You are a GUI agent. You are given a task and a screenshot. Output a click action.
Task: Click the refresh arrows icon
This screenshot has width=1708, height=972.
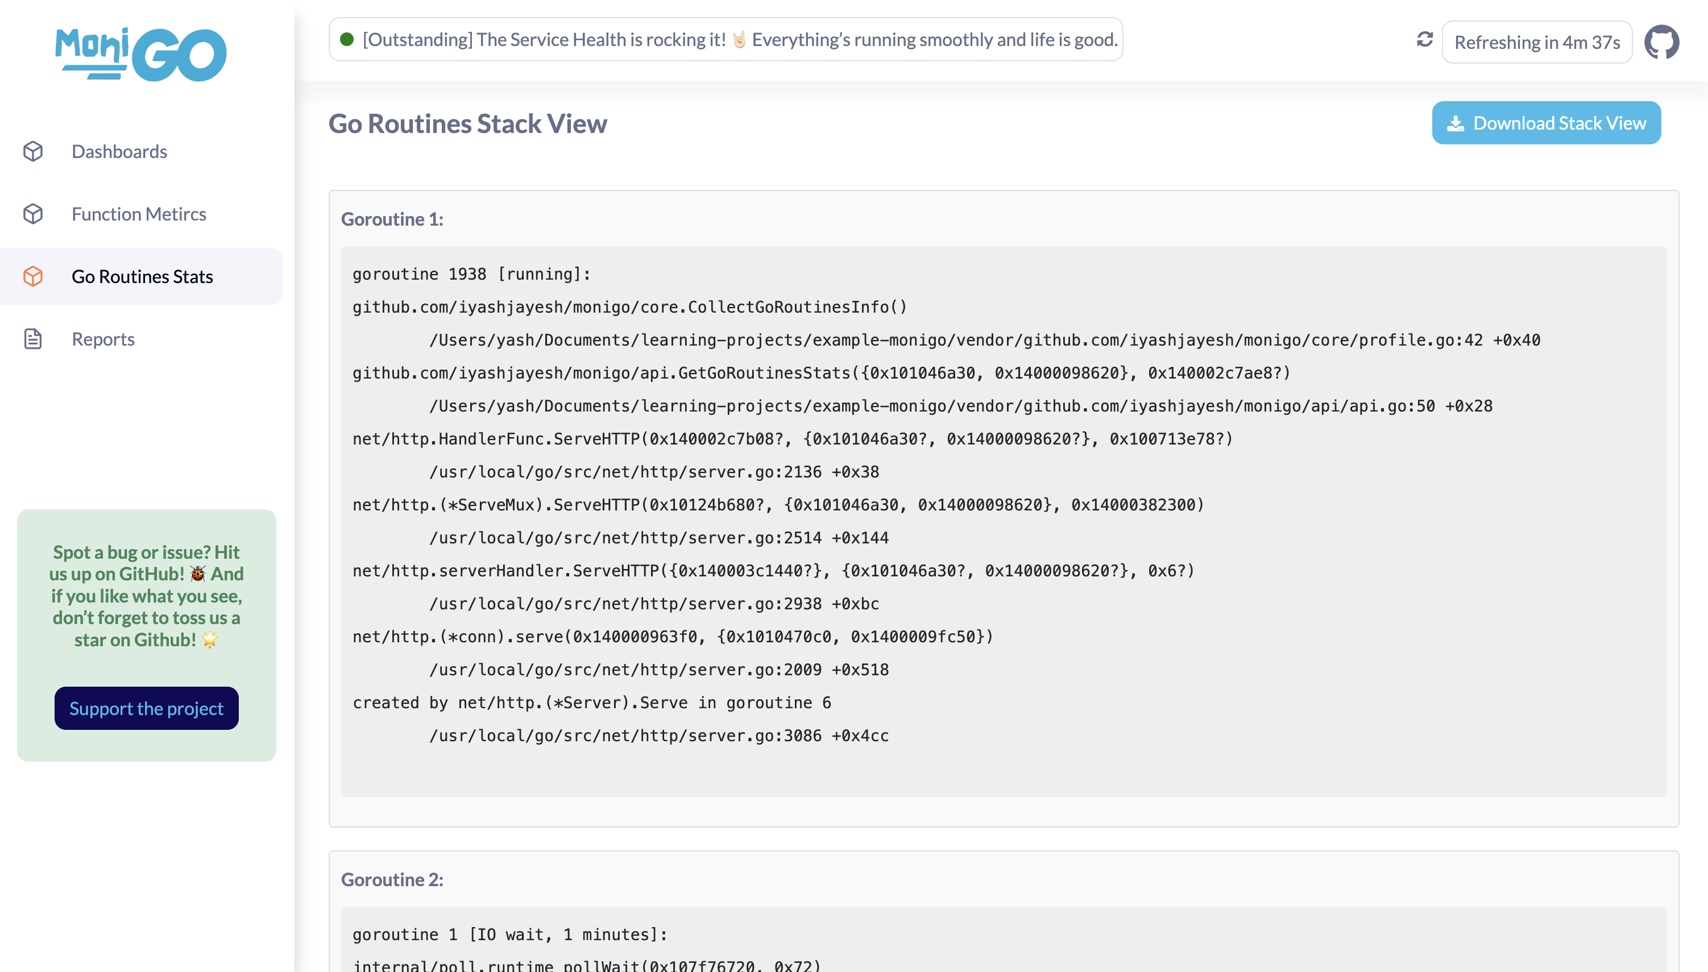[x=1424, y=40]
